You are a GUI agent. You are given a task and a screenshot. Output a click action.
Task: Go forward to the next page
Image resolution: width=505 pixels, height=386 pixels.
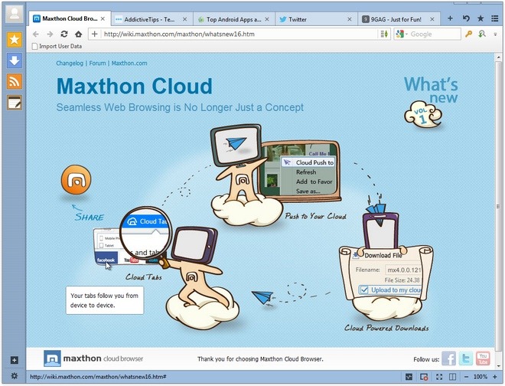[x=50, y=34]
